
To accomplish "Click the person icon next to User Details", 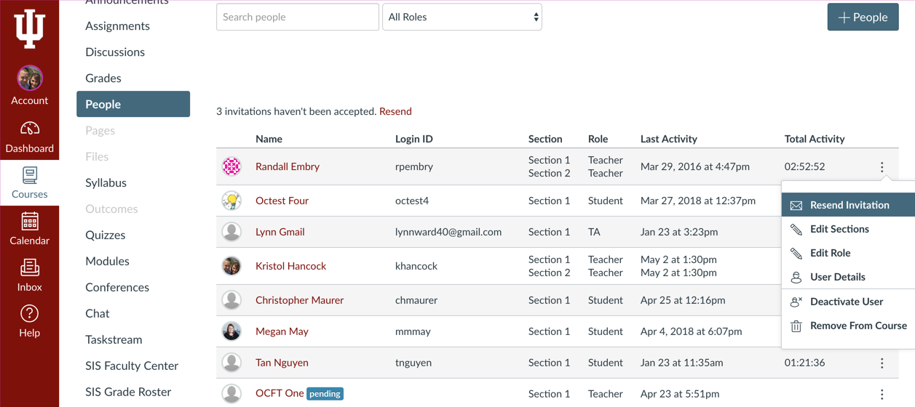I will point(796,278).
